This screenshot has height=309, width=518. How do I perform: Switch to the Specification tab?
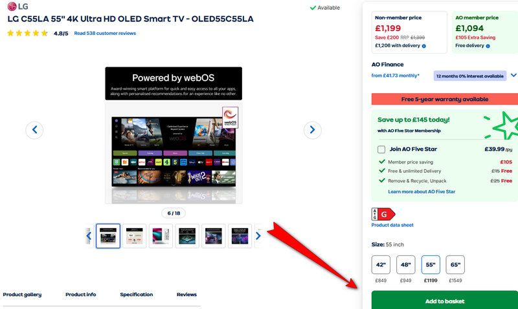[x=137, y=295]
